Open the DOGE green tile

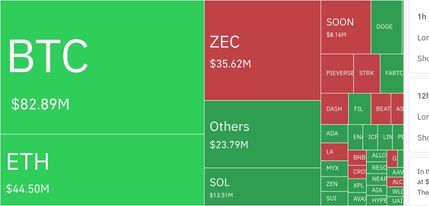click(386, 27)
